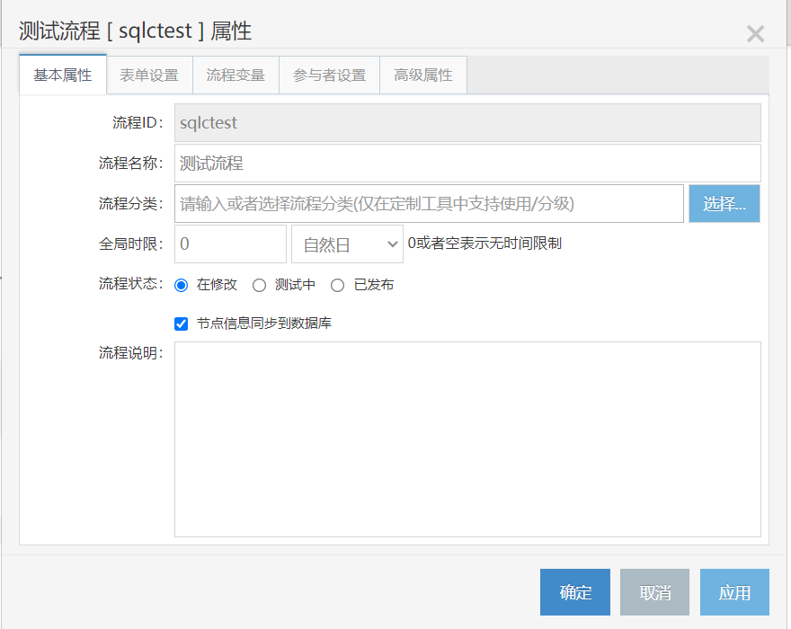This screenshot has height=629, width=791.
Task: Expand the 自然日 time unit dropdown
Action: tap(347, 244)
